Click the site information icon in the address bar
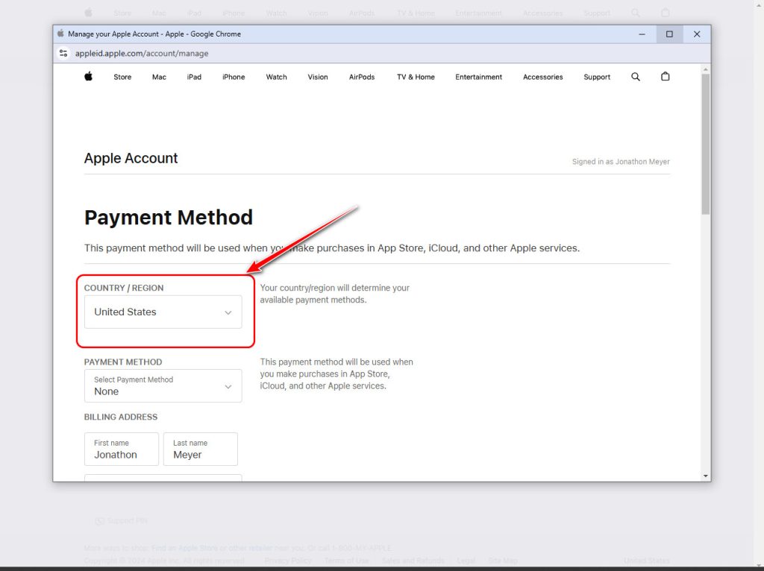This screenshot has width=764, height=571. coord(63,53)
